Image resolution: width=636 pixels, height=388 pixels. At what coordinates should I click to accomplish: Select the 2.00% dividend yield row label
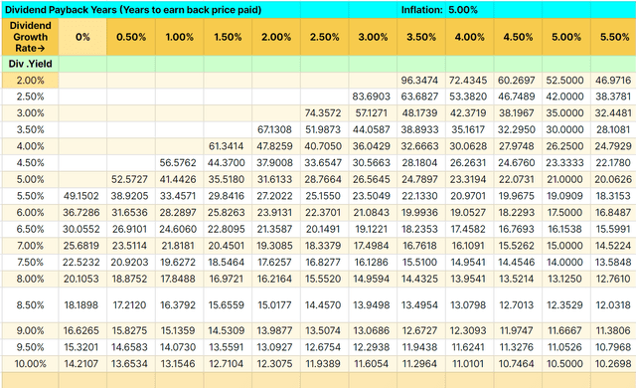point(31,81)
